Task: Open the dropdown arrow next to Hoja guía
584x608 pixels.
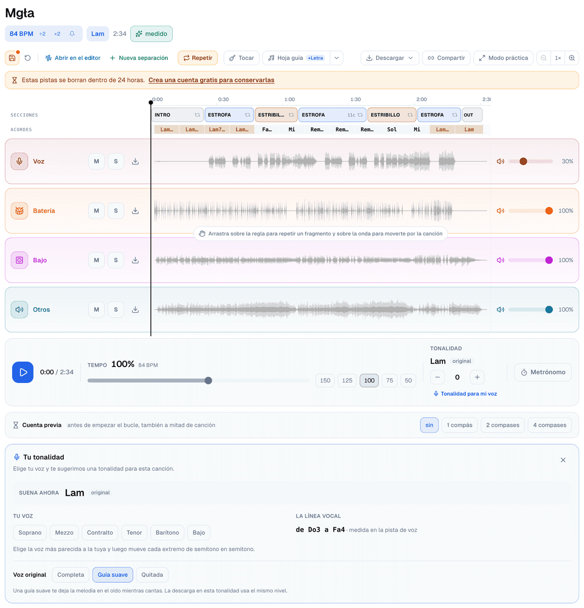Action: click(x=337, y=58)
